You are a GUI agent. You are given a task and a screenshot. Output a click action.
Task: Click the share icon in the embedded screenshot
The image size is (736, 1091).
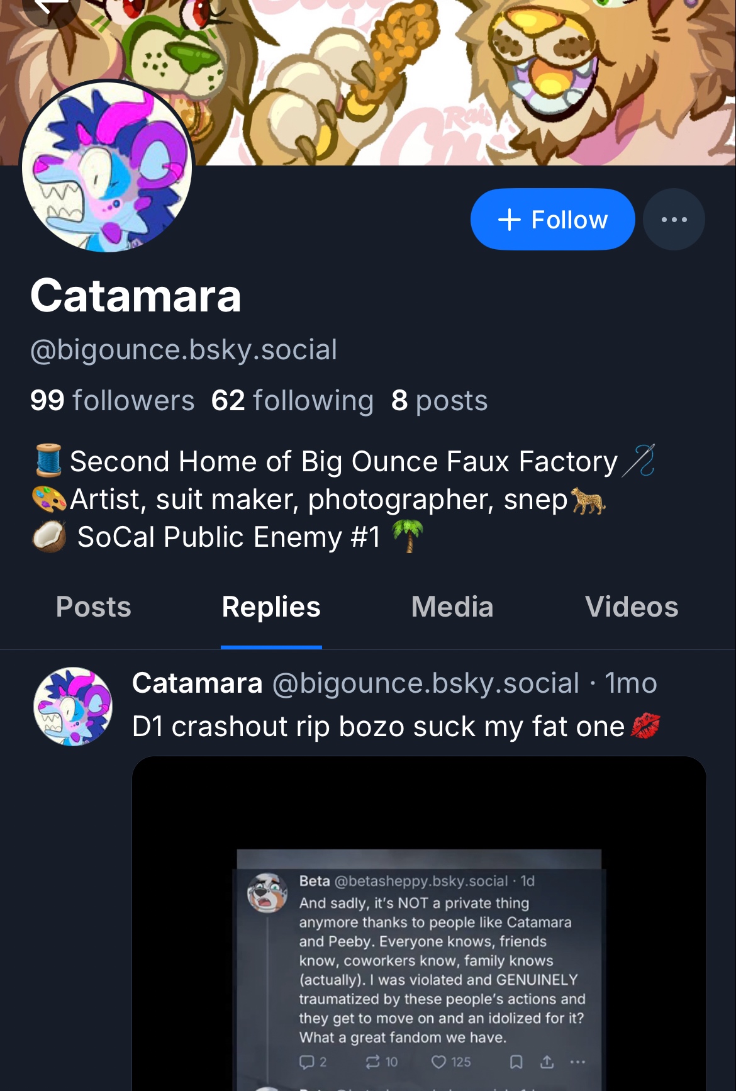(x=547, y=1062)
